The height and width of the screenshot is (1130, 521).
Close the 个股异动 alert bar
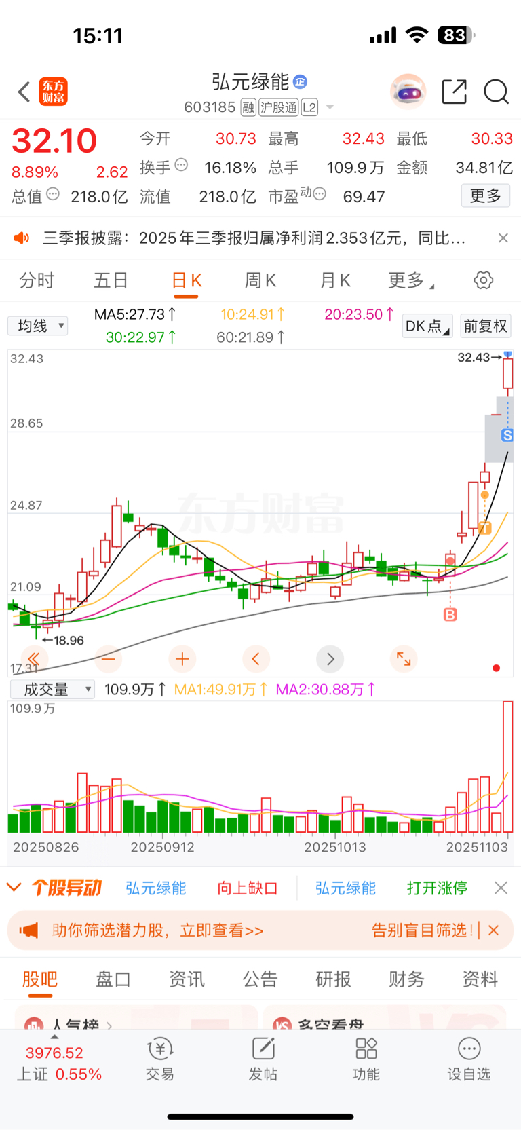pyautogui.click(x=501, y=888)
